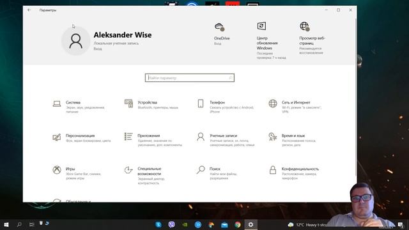
Task: Open the Mail app from the taskbar
Action: pyautogui.click(x=224, y=224)
